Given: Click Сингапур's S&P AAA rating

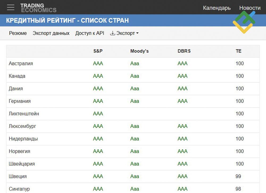Looking at the screenshot, I should (98, 189).
